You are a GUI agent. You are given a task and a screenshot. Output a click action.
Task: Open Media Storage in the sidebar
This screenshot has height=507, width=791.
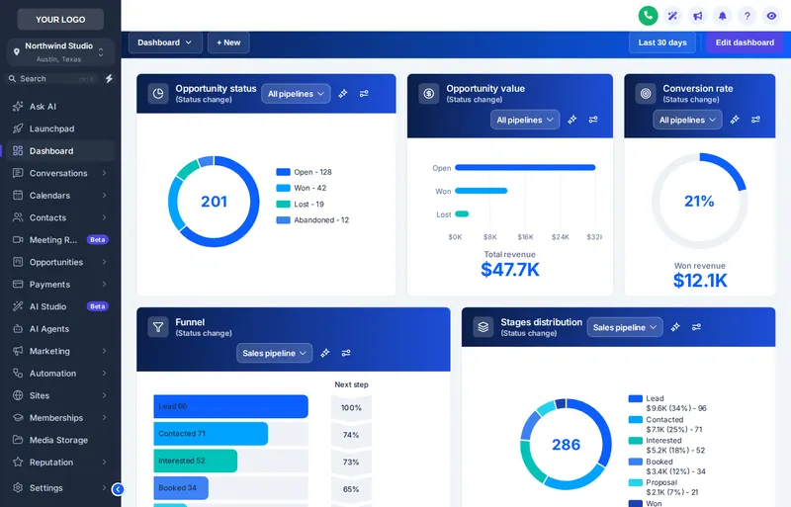pyautogui.click(x=60, y=440)
